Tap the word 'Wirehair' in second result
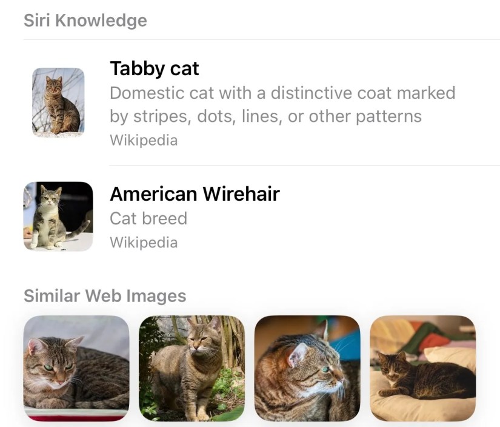 coord(241,193)
